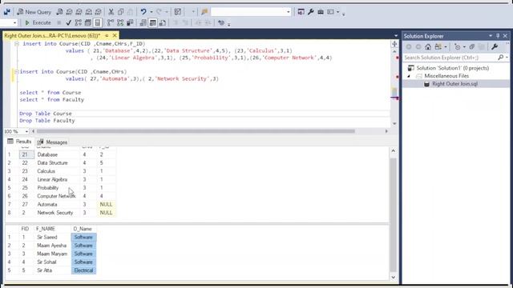Open the window layout dropdown arrow
513x288 pixels.
click(338, 12)
